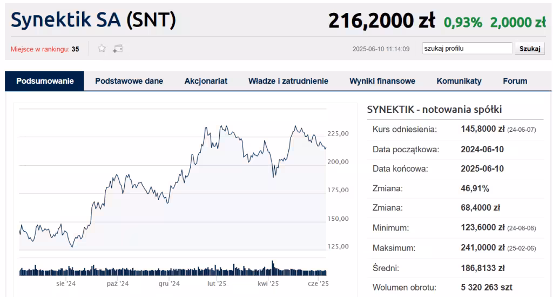View the Wyniki finansowe tab
Image resolution: width=553 pixels, height=297 pixels.
point(382,81)
